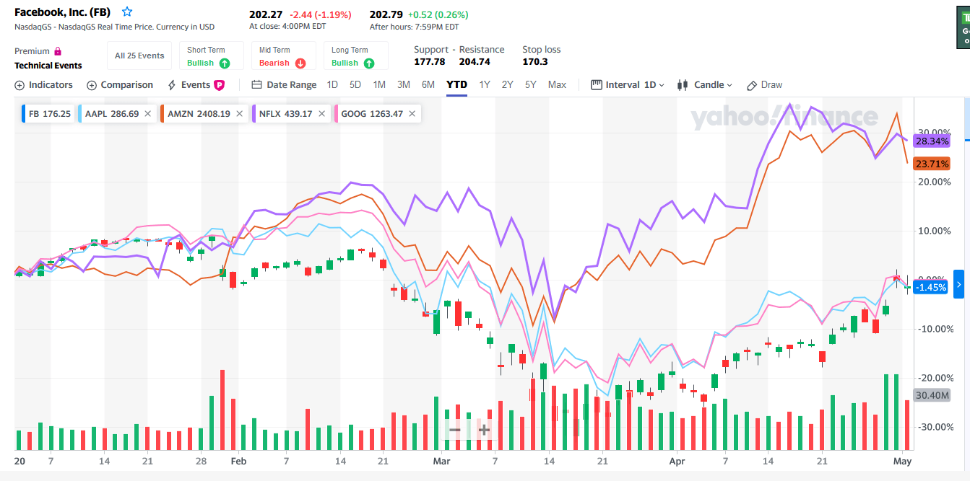Image resolution: width=970 pixels, height=481 pixels.
Task: Click the 202.79 after hours price
Action: (x=386, y=14)
